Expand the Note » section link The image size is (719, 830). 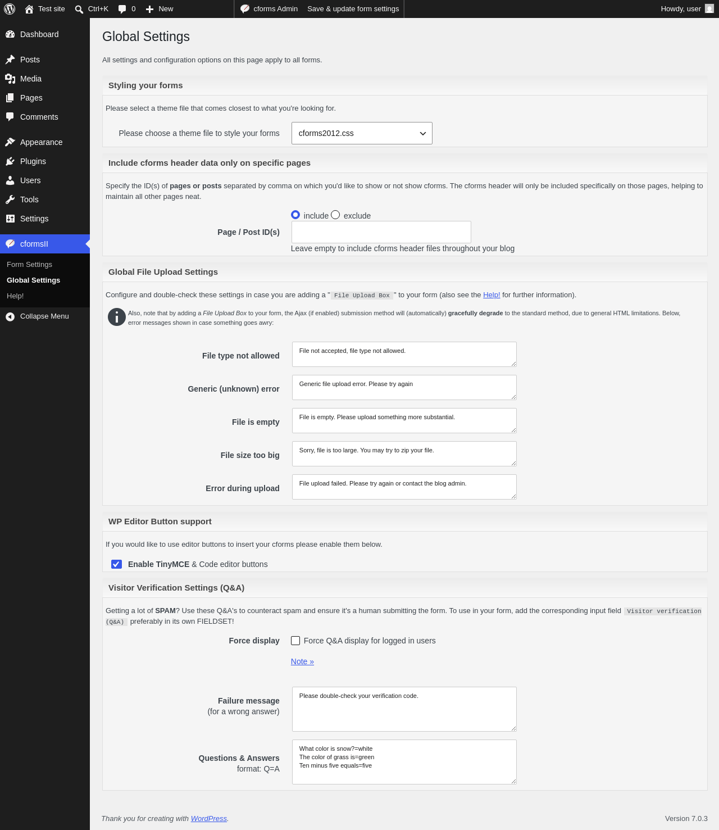click(302, 661)
